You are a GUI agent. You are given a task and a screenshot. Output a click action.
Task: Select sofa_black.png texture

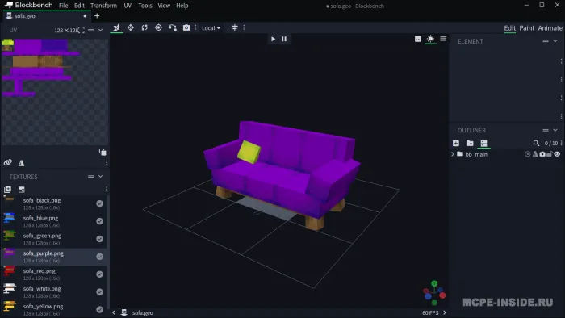54,203
